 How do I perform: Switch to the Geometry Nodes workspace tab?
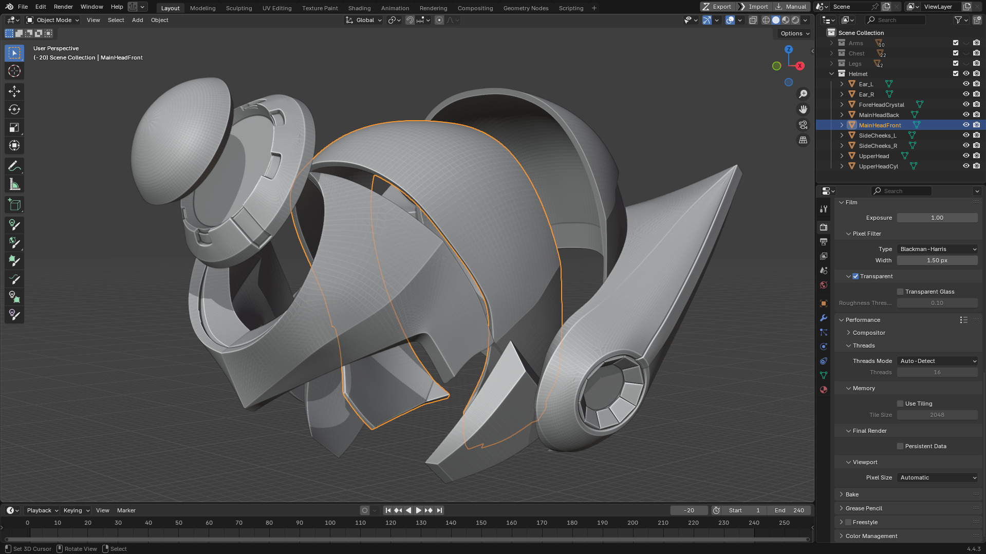[526, 8]
